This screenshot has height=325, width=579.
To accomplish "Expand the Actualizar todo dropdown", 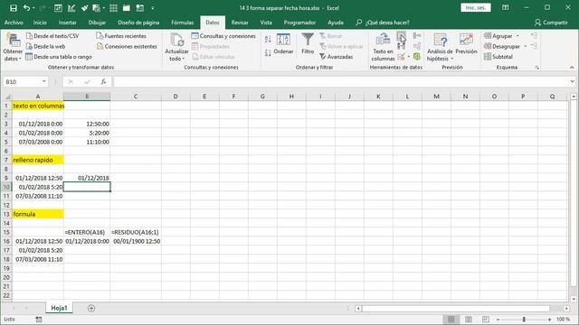I will pos(177,59).
